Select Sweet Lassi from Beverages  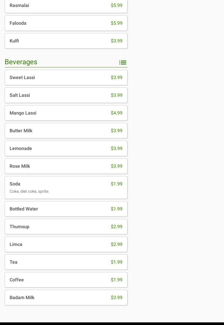point(66,78)
